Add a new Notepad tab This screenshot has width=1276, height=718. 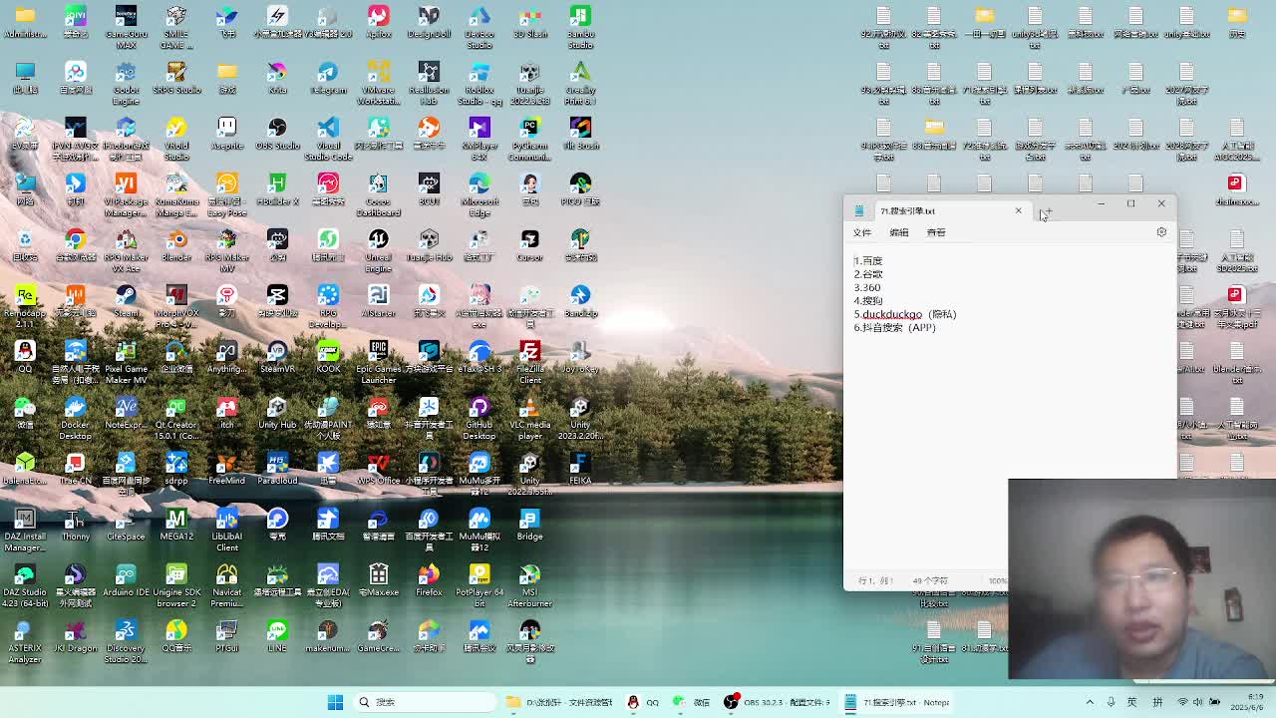point(1047,211)
